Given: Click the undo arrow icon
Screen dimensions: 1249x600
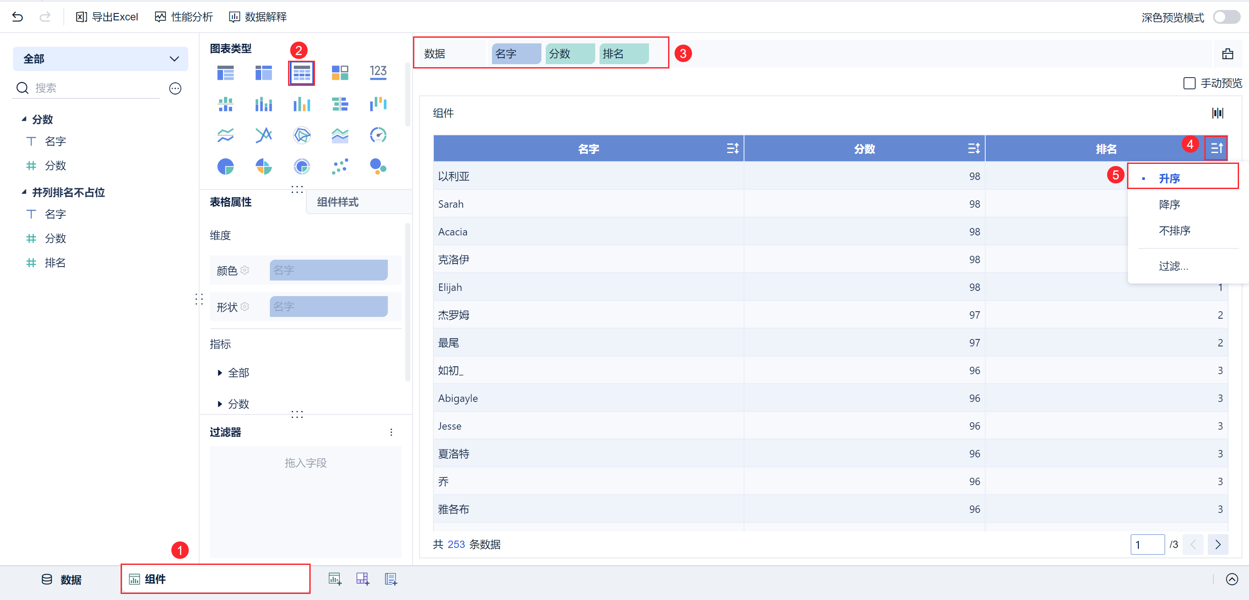Looking at the screenshot, I should [17, 17].
